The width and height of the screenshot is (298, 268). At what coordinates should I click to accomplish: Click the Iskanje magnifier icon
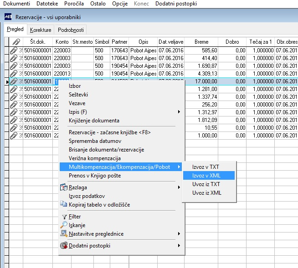click(64, 225)
